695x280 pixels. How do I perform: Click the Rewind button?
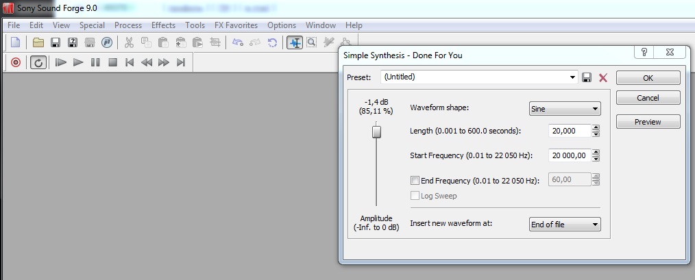pos(147,62)
